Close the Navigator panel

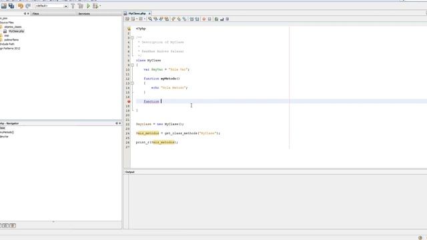point(119,123)
